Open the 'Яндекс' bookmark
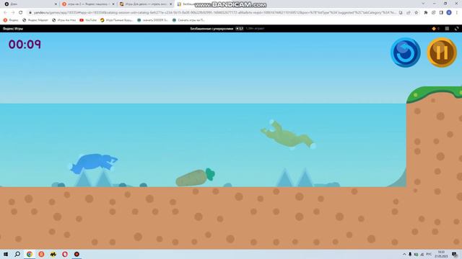Screen dimensions: 462x259 (x=11, y=20)
